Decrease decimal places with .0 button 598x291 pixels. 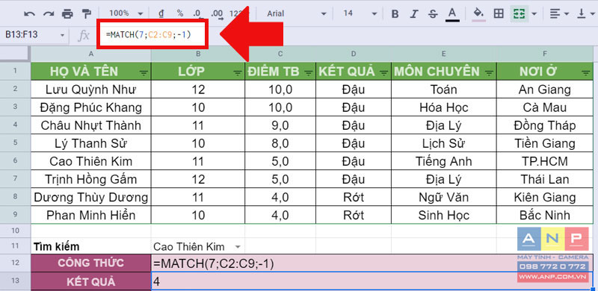(x=197, y=14)
